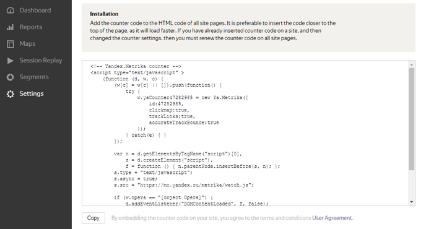426x229 pixels.
Task: Click the code box scroll-up arrow
Action: pos(411,64)
